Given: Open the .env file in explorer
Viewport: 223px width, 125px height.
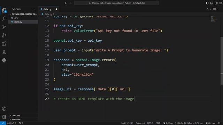Looking at the screenshot, I should [x=23, y=18].
